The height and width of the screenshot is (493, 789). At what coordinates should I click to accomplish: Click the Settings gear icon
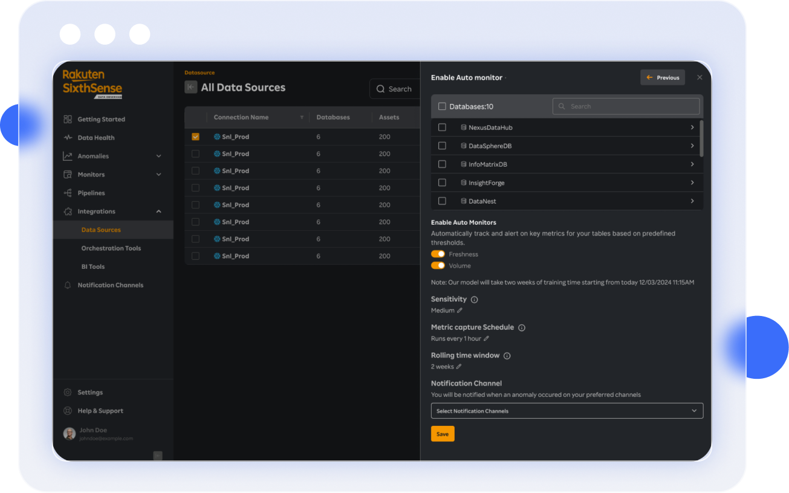pyautogui.click(x=68, y=392)
